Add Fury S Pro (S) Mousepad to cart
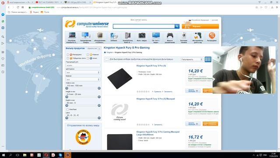The height and width of the screenshot is (158, 280). (210, 124)
